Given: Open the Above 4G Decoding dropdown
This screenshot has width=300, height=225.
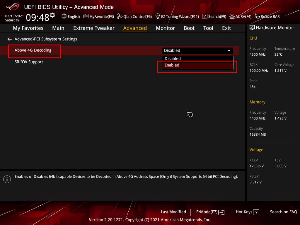Looking at the screenshot, I should pos(198,50).
